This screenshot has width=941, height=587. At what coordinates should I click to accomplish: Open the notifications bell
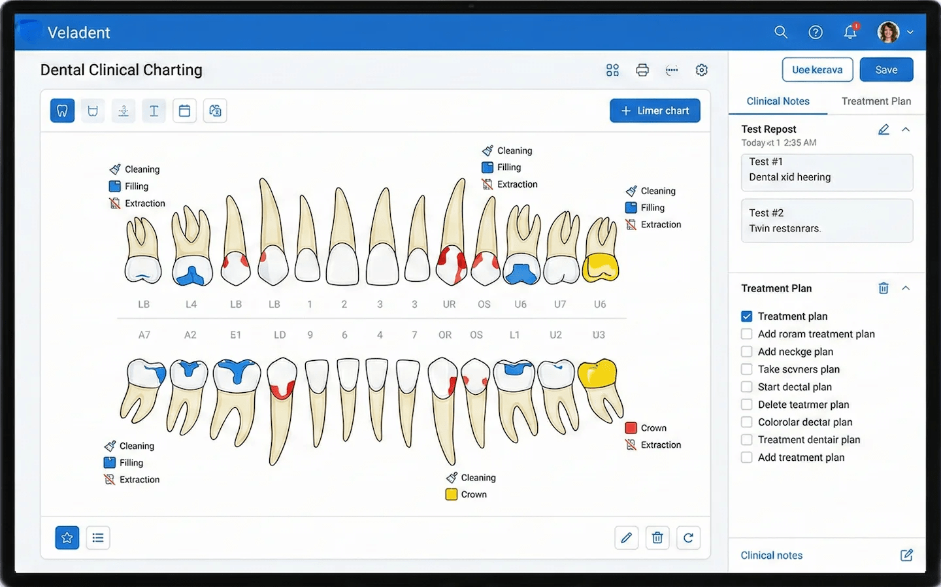coord(850,32)
